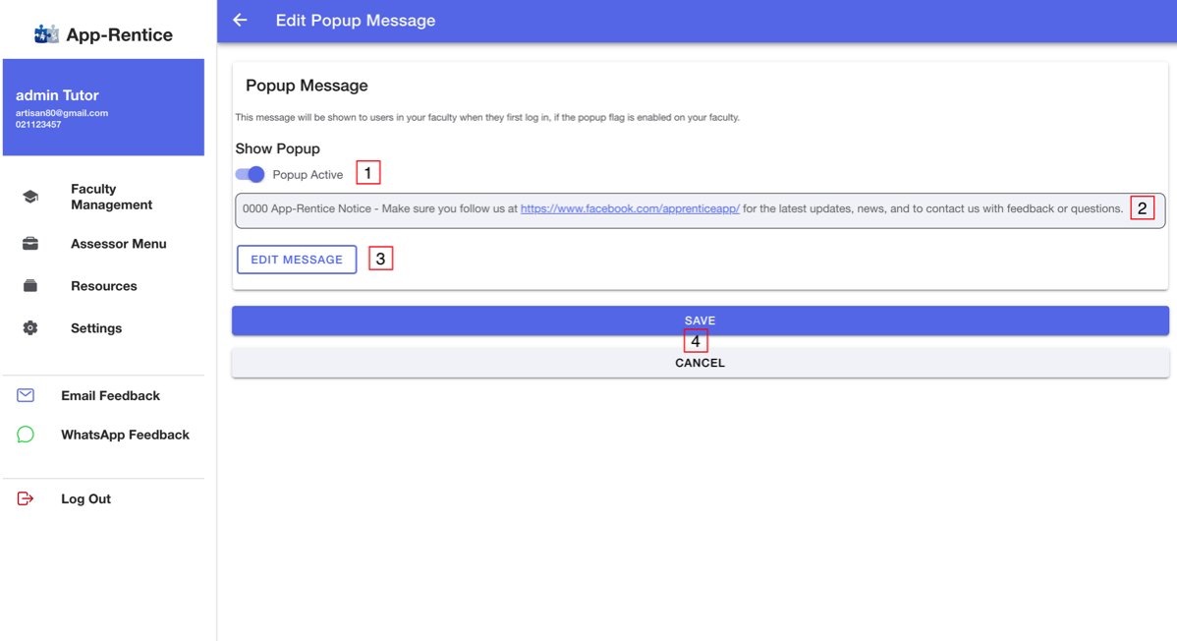Image resolution: width=1177 pixels, height=641 pixels.
Task: Click the Email Feedback envelope icon
Action: point(26,395)
